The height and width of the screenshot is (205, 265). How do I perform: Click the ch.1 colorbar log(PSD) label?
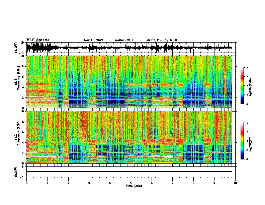(x=251, y=87)
